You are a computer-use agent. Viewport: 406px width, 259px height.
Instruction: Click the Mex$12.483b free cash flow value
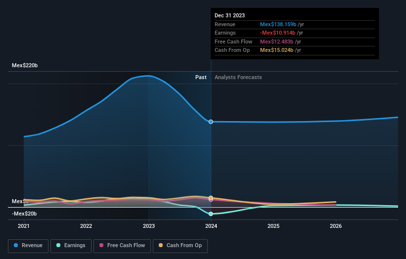coord(276,42)
